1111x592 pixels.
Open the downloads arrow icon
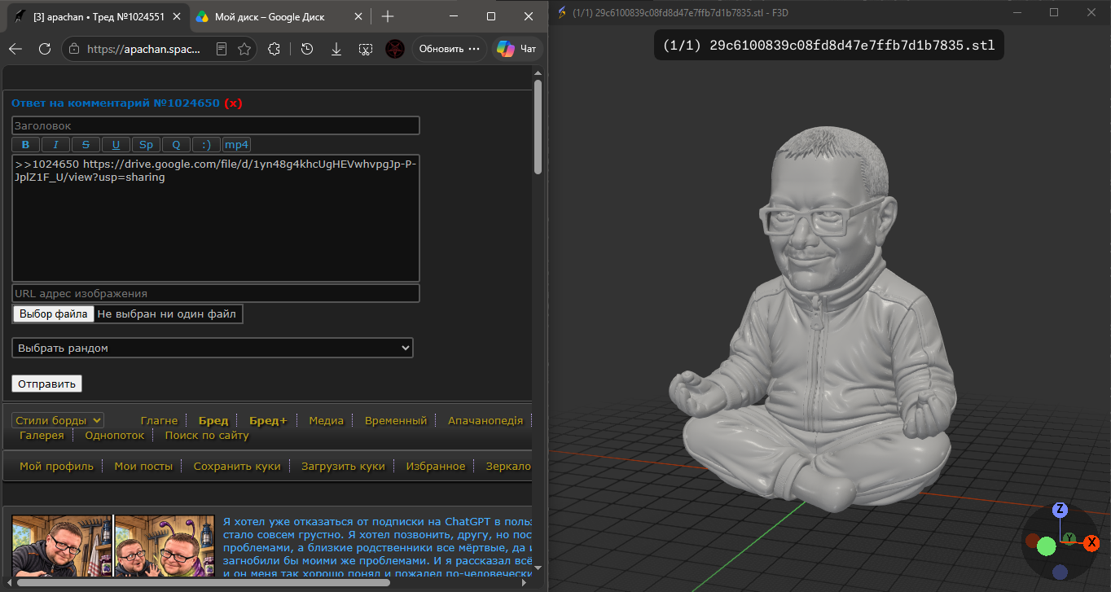[x=336, y=49]
